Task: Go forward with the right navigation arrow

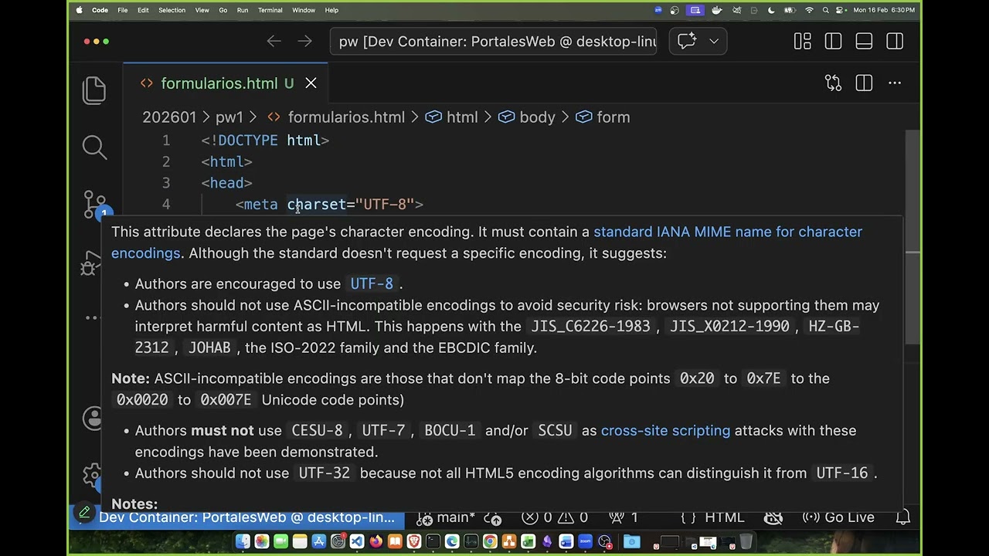Action: [304, 41]
